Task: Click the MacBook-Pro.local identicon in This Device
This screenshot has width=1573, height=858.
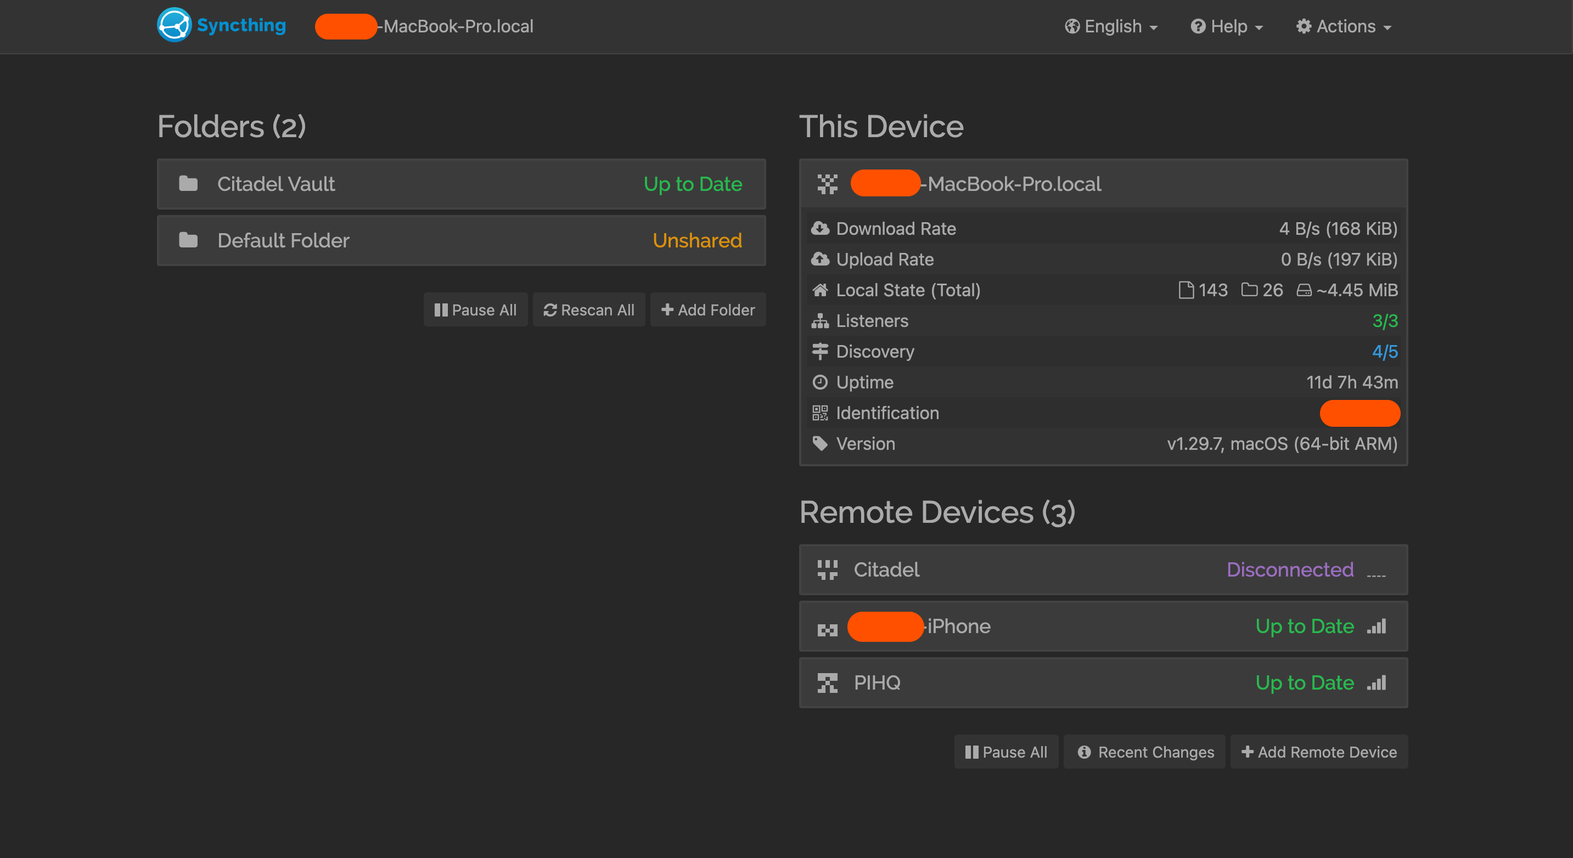Action: pos(828,184)
